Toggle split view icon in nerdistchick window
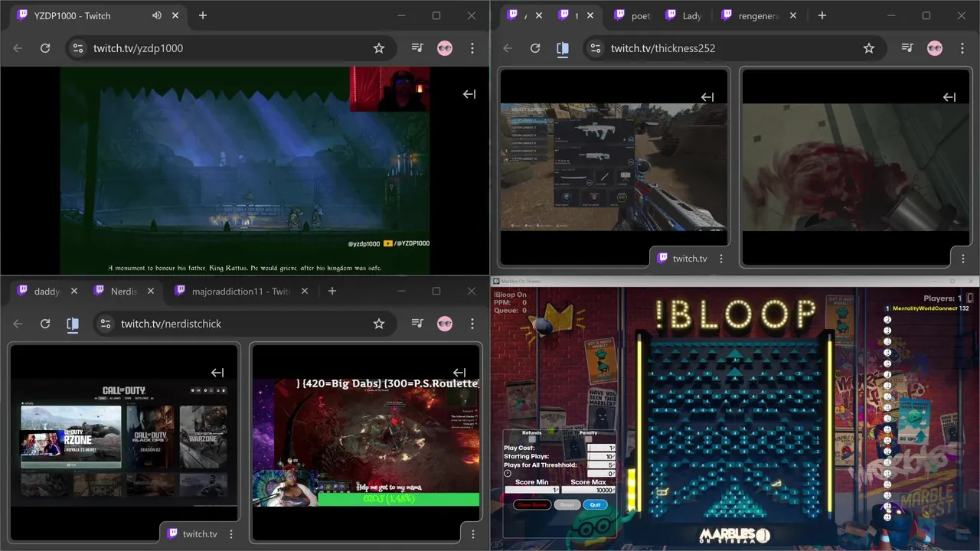The height and width of the screenshot is (551, 980). coord(73,324)
